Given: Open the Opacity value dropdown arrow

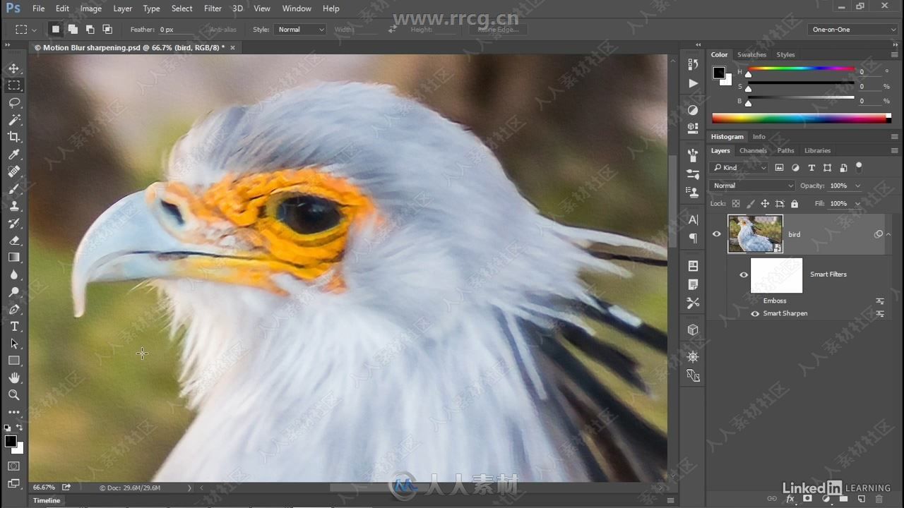Looking at the screenshot, I should [x=857, y=186].
